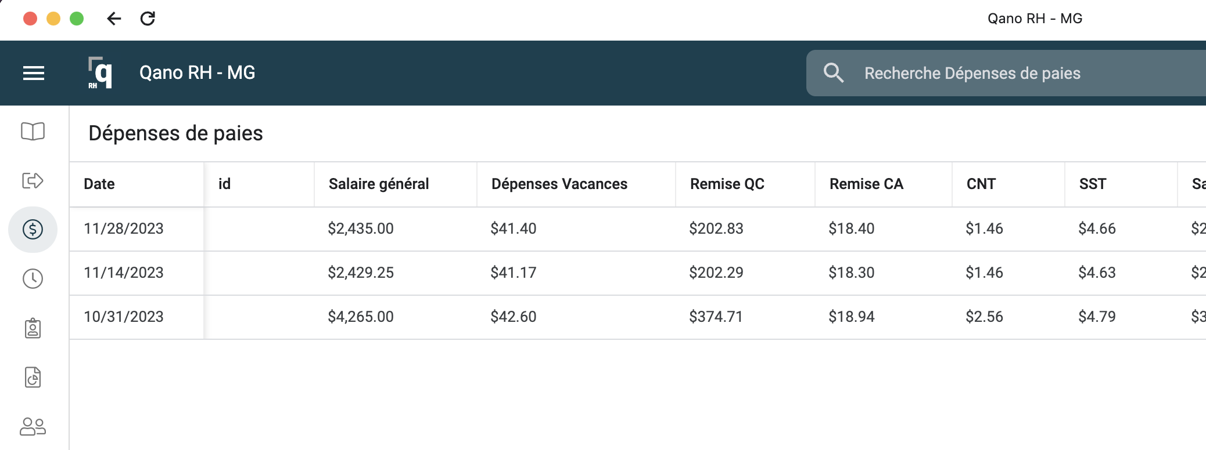
Task: Click the Remise QC column header
Action: (x=727, y=184)
